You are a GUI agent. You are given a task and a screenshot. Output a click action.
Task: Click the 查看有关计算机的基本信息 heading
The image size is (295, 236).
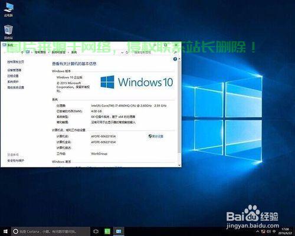tap(74, 64)
